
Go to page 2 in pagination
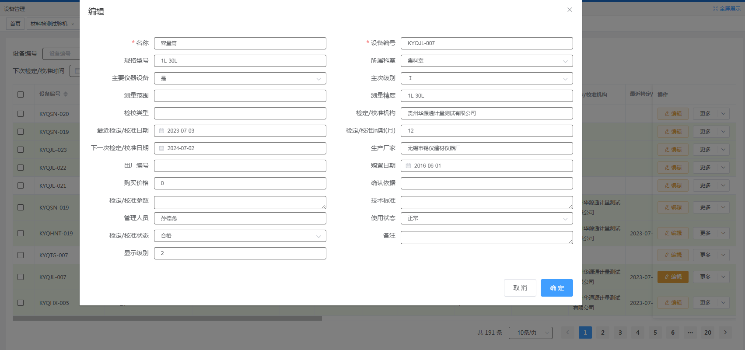[602, 332]
